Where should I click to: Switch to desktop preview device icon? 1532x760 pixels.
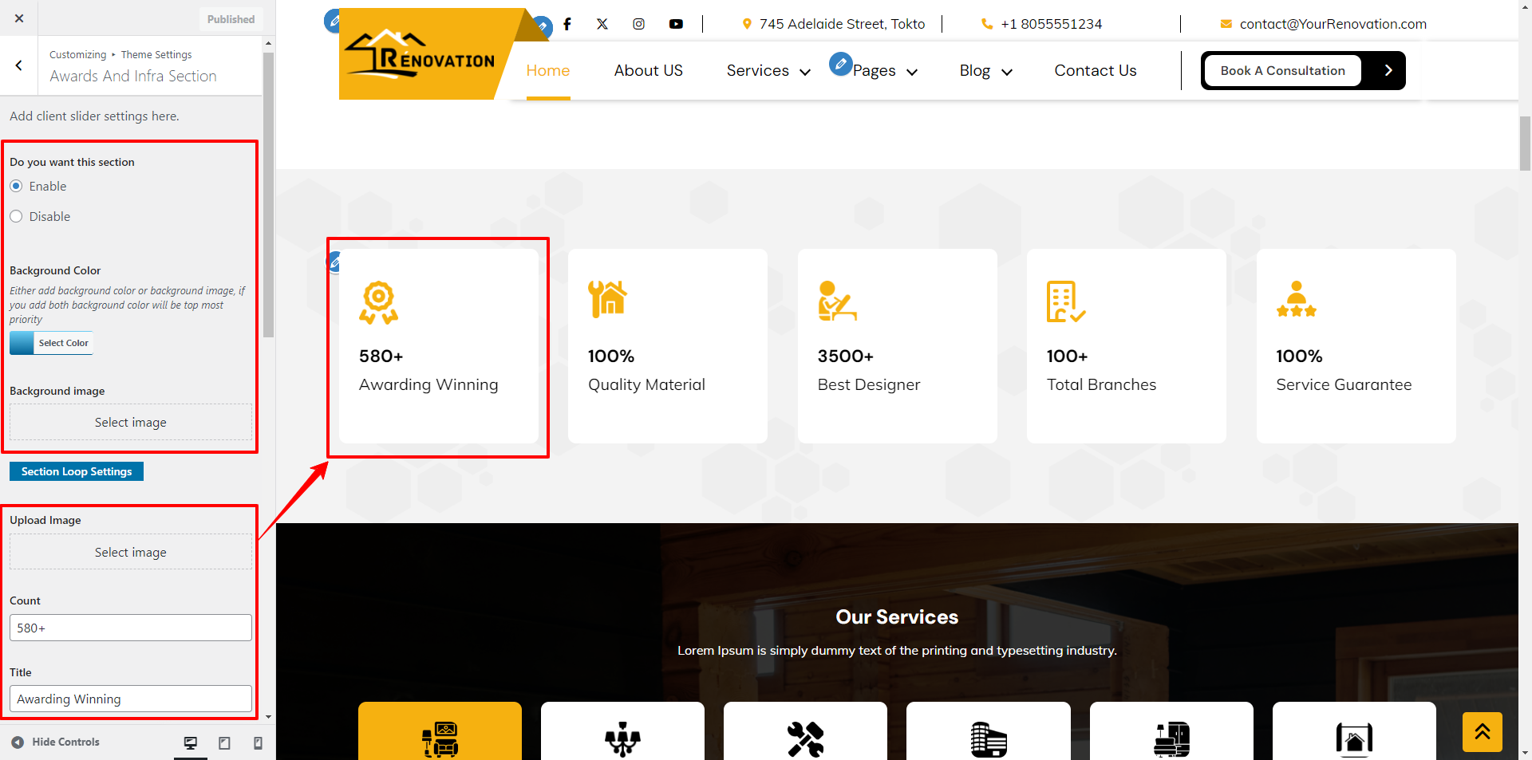[x=191, y=742]
